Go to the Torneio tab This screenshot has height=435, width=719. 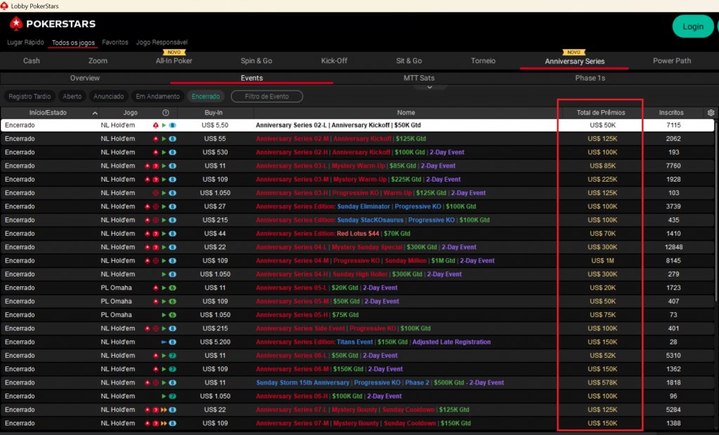tap(483, 60)
